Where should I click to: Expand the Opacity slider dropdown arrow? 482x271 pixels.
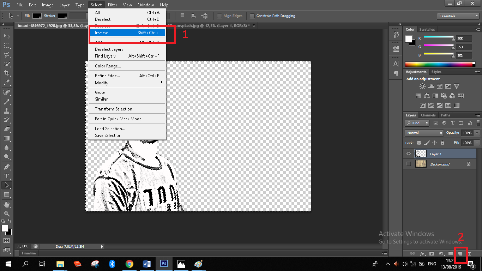pos(477,133)
